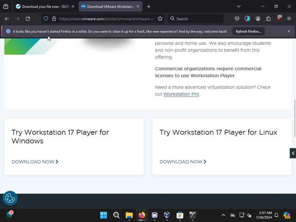The width and height of the screenshot is (296, 222).
Task: Expand the list all tabs chevron
Action: point(238,6)
